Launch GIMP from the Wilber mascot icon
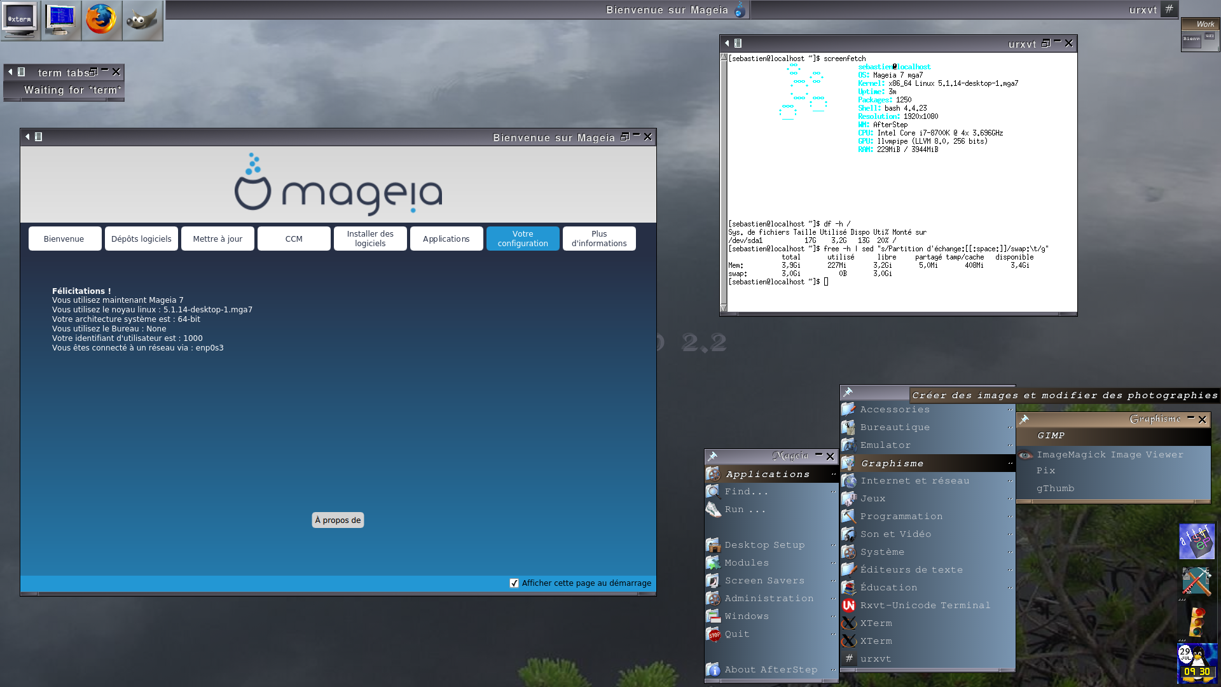 (142, 20)
